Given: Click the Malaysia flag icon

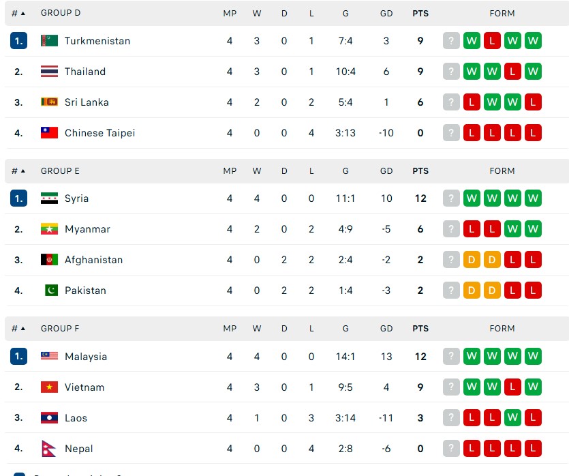Looking at the screenshot, I should pyautogui.click(x=49, y=356).
